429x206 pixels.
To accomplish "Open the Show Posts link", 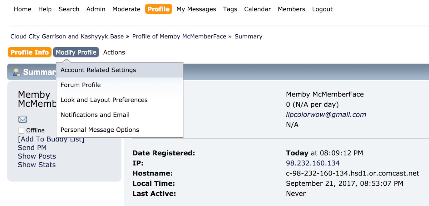I will (x=37, y=156).
